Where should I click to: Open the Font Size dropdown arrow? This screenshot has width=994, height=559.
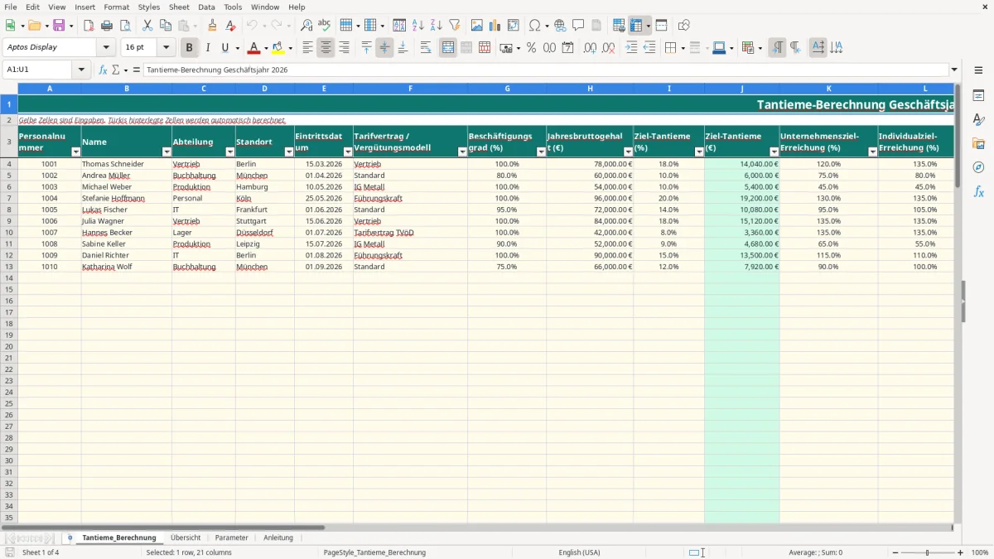click(166, 48)
